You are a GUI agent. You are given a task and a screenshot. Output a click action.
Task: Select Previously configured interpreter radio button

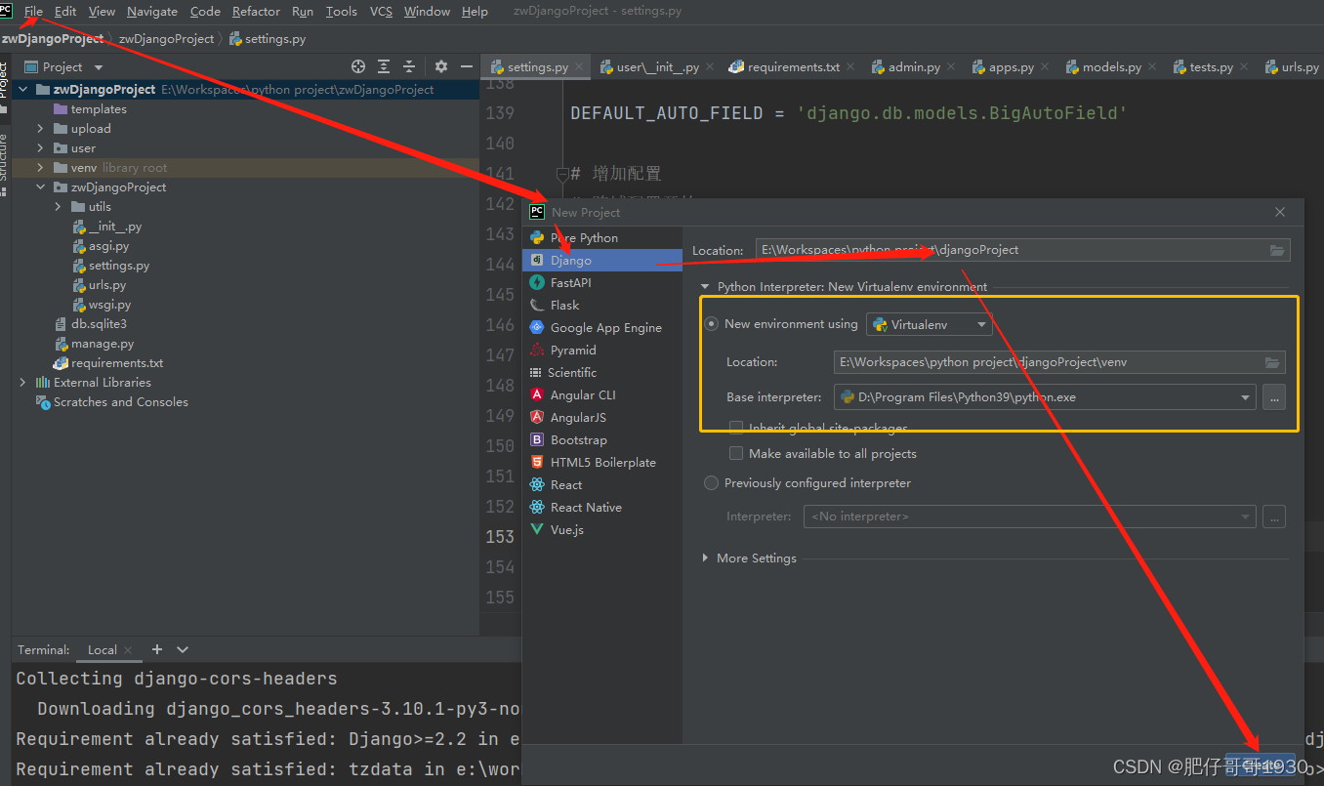tap(712, 483)
